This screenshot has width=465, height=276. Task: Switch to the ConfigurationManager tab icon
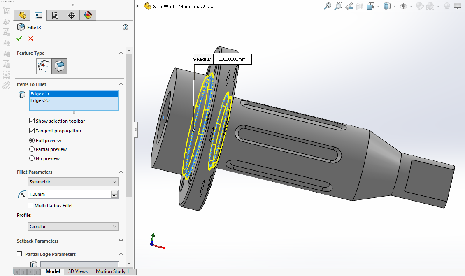[x=55, y=15]
